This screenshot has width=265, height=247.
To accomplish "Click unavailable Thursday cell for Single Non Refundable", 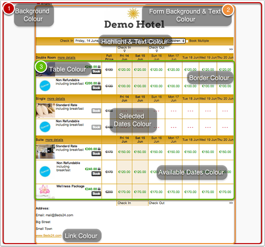I will pos(225,127).
